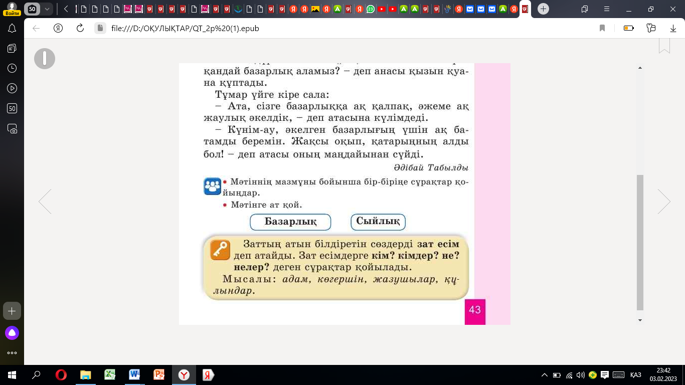685x385 pixels.
Task: Open browsing history clock in the sidebar
Action: 12,68
